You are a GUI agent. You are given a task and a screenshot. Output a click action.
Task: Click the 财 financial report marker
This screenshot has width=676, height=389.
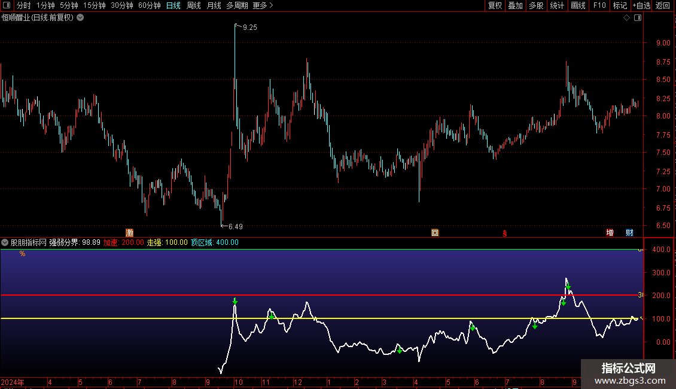click(x=629, y=233)
